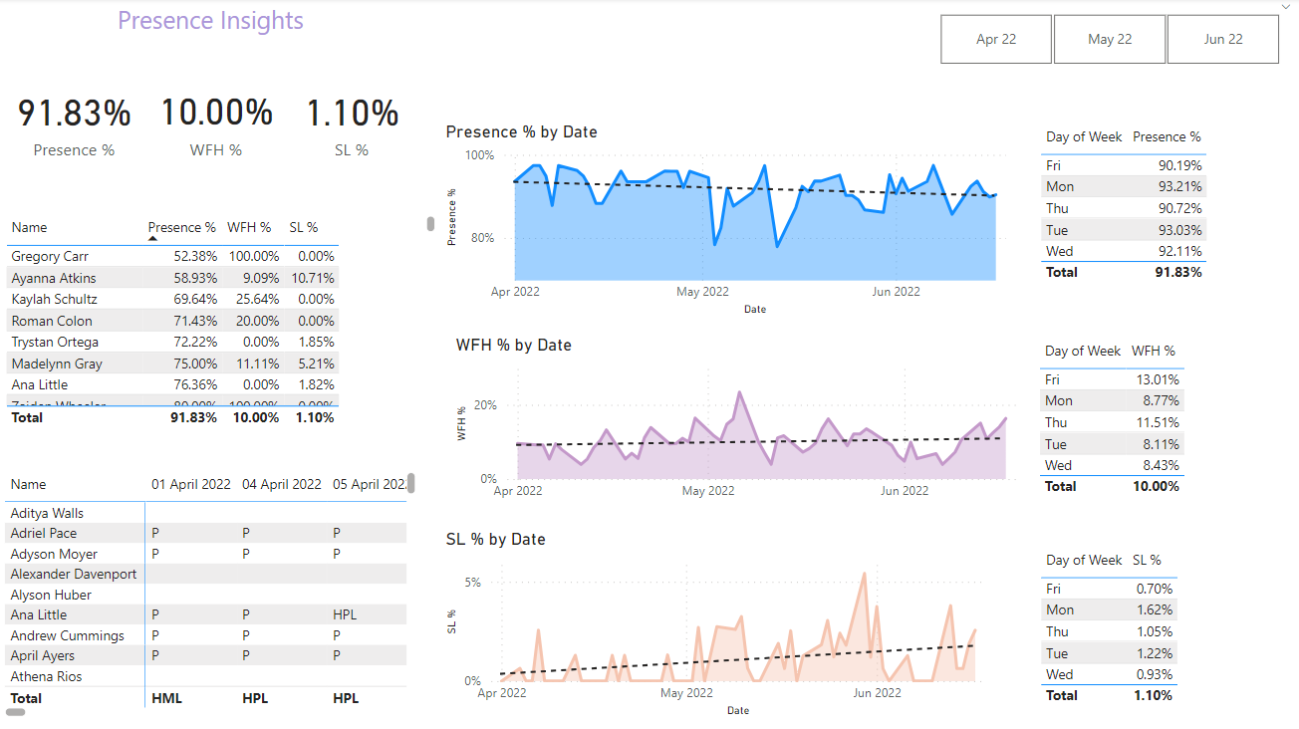Select the Apr 22 slicer button
Viewport: 1299px width, 729px height.
point(995,38)
